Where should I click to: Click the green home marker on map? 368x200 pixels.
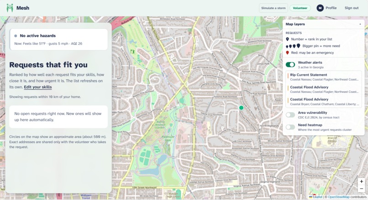[241, 108]
